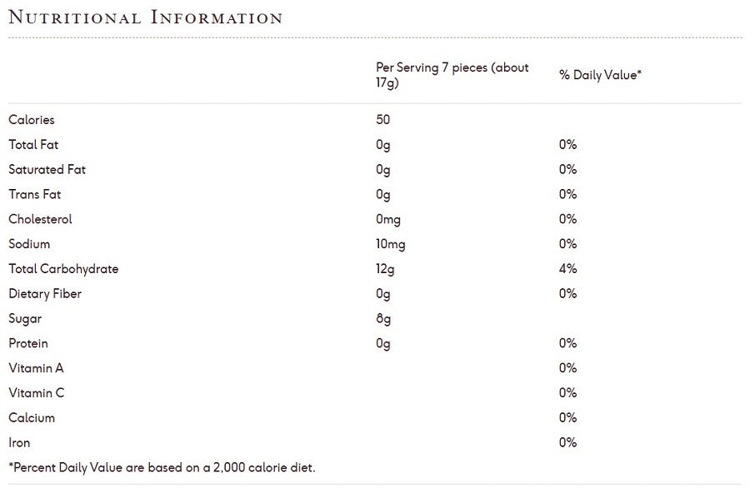Image resolution: width=750 pixels, height=498 pixels.
Task: Click the Sugar 8g amount
Action: [383, 319]
